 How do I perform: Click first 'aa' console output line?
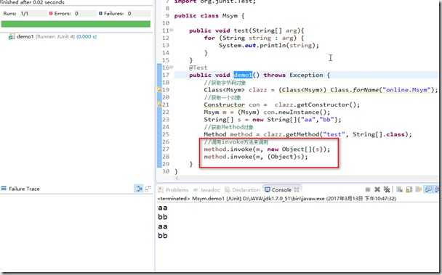(x=163, y=208)
